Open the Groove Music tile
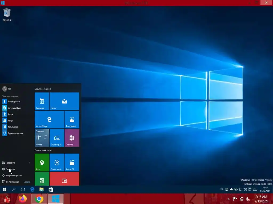The height and width of the screenshot is (204, 273). point(57,163)
